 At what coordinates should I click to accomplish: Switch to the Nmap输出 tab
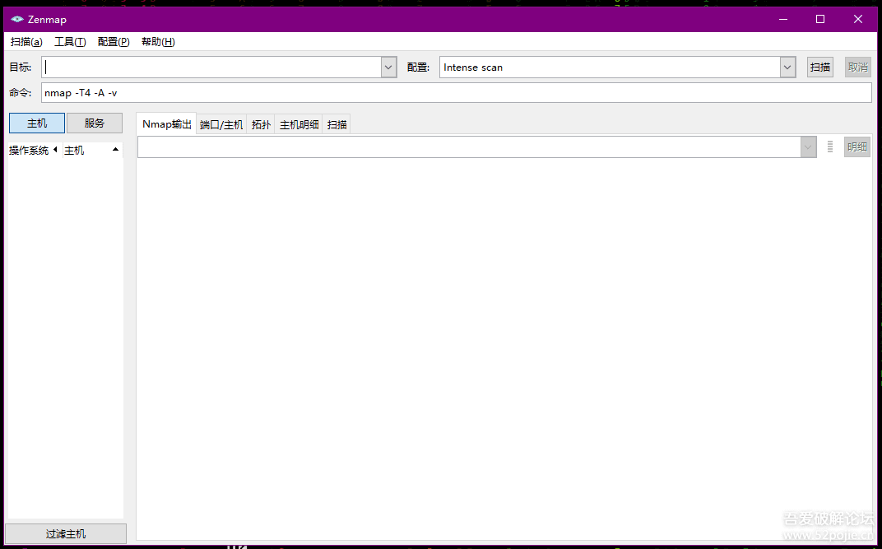[x=167, y=124]
